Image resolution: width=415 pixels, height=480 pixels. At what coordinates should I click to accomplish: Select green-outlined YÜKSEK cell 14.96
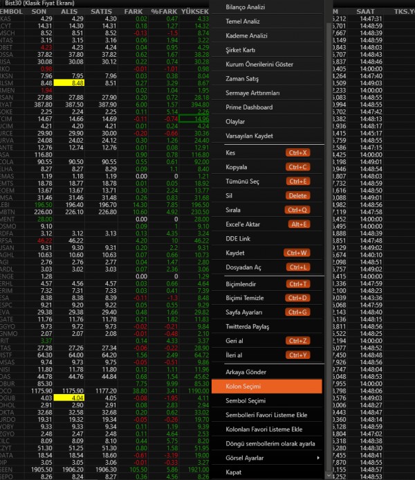click(x=194, y=118)
